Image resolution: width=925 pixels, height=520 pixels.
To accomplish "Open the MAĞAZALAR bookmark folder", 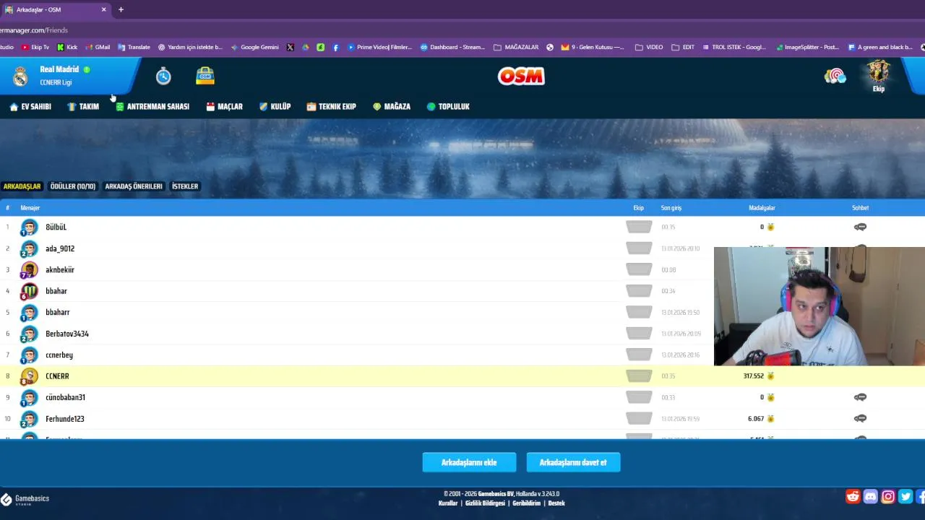I will coord(516,47).
